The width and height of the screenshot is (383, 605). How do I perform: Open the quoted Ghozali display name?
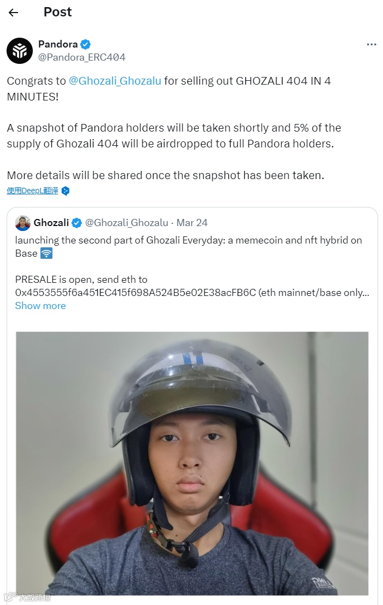(51, 223)
